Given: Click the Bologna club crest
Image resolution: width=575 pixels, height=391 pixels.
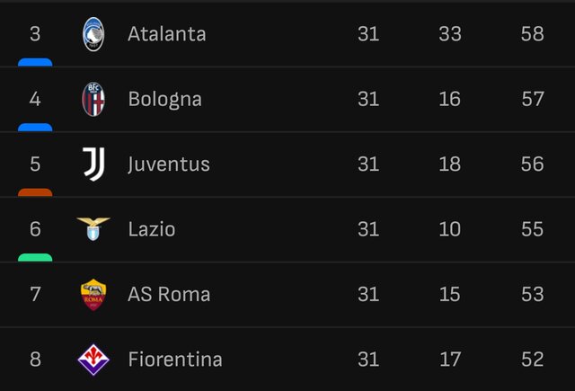Looking at the screenshot, I should click(x=93, y=99).
